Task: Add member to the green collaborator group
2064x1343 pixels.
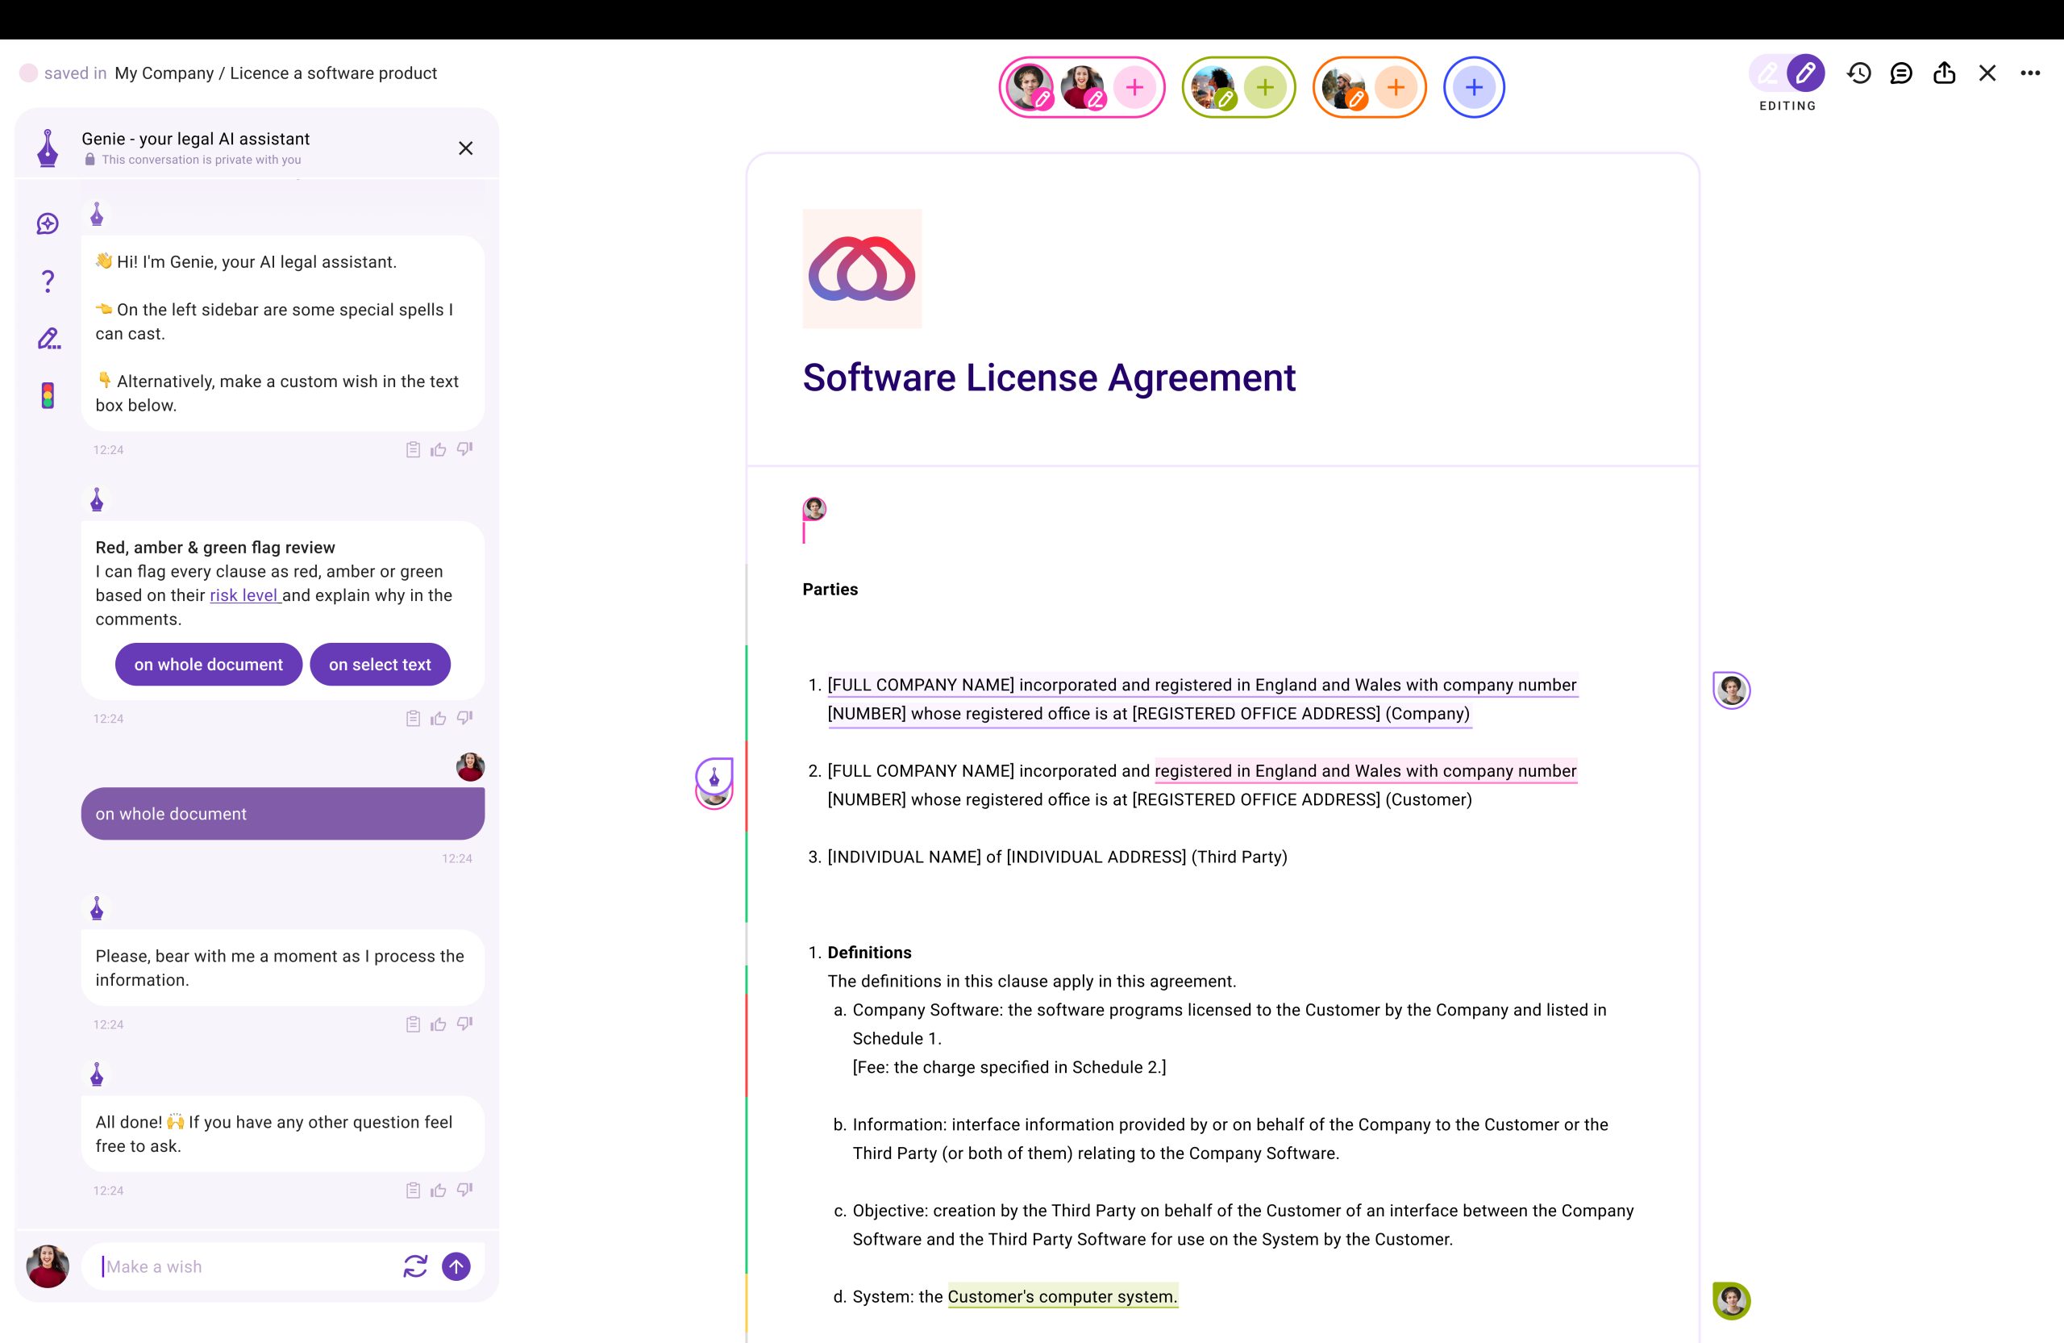Action: [x=1264, y=87]
